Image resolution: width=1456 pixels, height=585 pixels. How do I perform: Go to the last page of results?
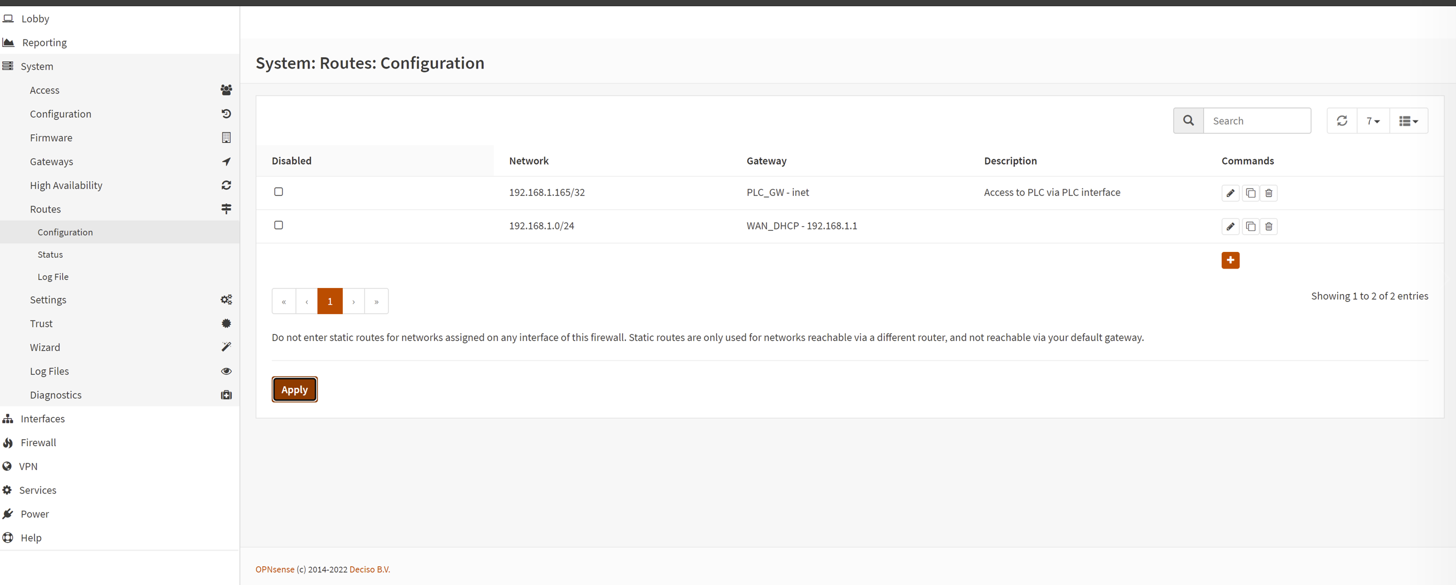pos(376,301)
